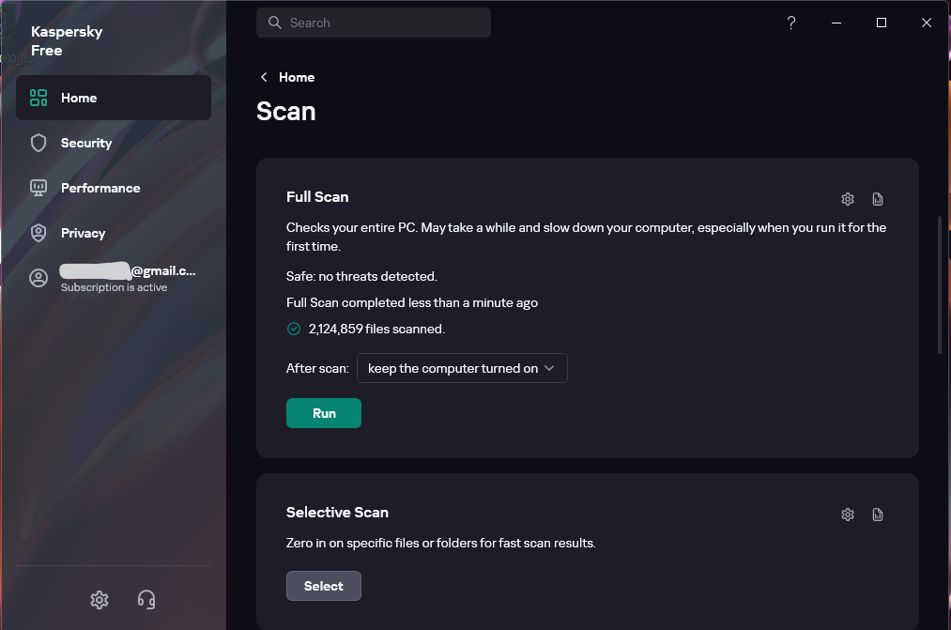The image size is (951, 630).
Task: Open help with the question mark icon
Action: [x=790, y=23]
